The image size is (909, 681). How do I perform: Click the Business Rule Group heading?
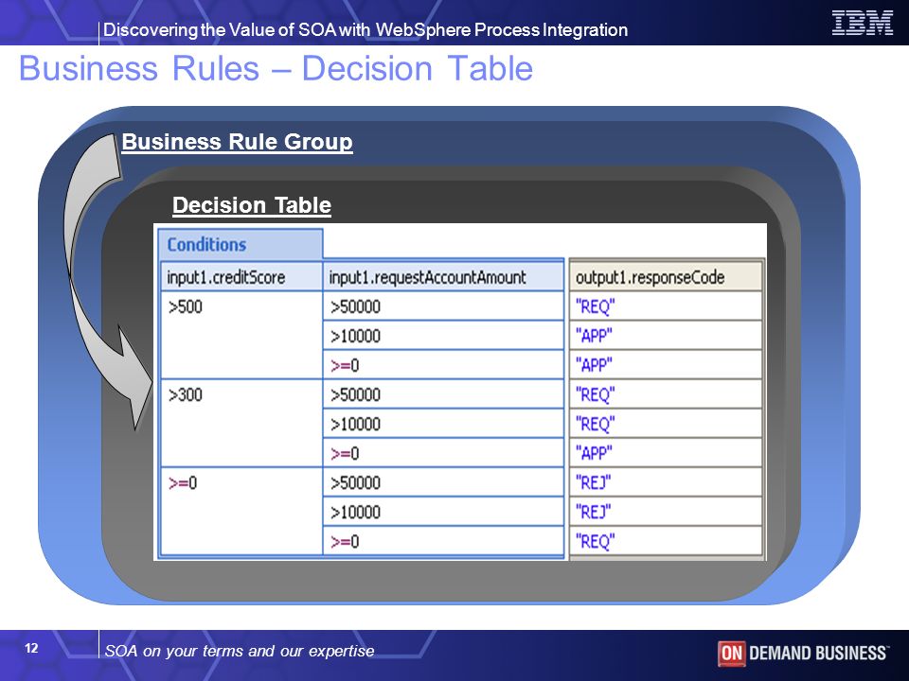point(237,142)
